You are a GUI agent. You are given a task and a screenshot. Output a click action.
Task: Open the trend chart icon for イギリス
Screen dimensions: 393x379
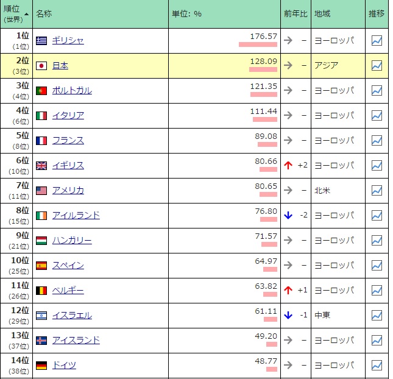[x=377, y=166]
